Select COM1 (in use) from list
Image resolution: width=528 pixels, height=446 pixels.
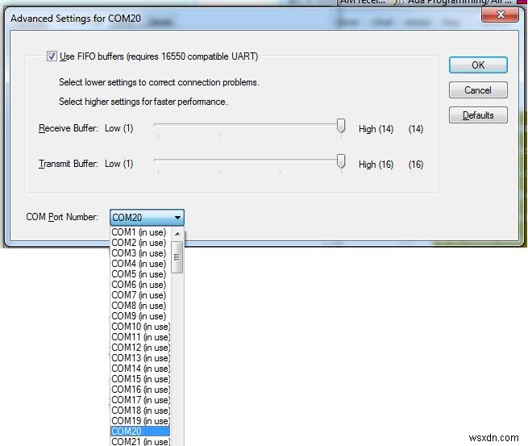point(140,232)
